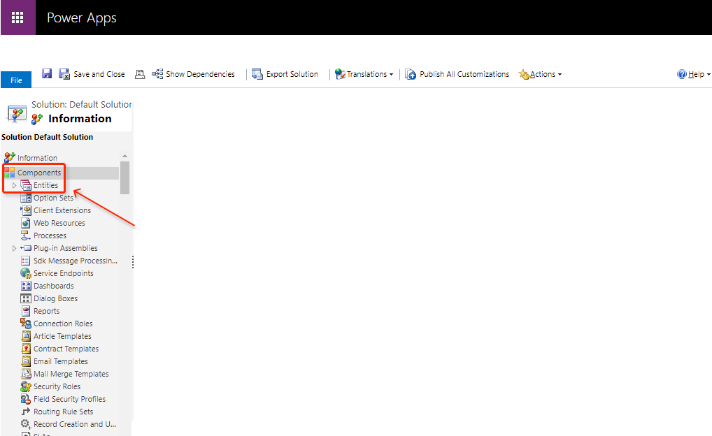
Task: Open the Translations dropdown arrow
Action: (x=392, y=74)
